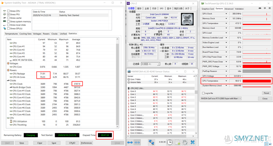Click Uncore Ratio clock icon in HWiNFO
Image resolution: width=273 pixels, height=146 pixels.
[x=128, y=82]
